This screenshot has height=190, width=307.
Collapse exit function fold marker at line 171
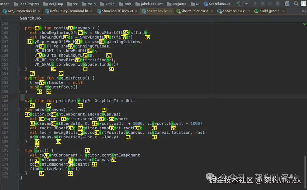tap(18, 151)
